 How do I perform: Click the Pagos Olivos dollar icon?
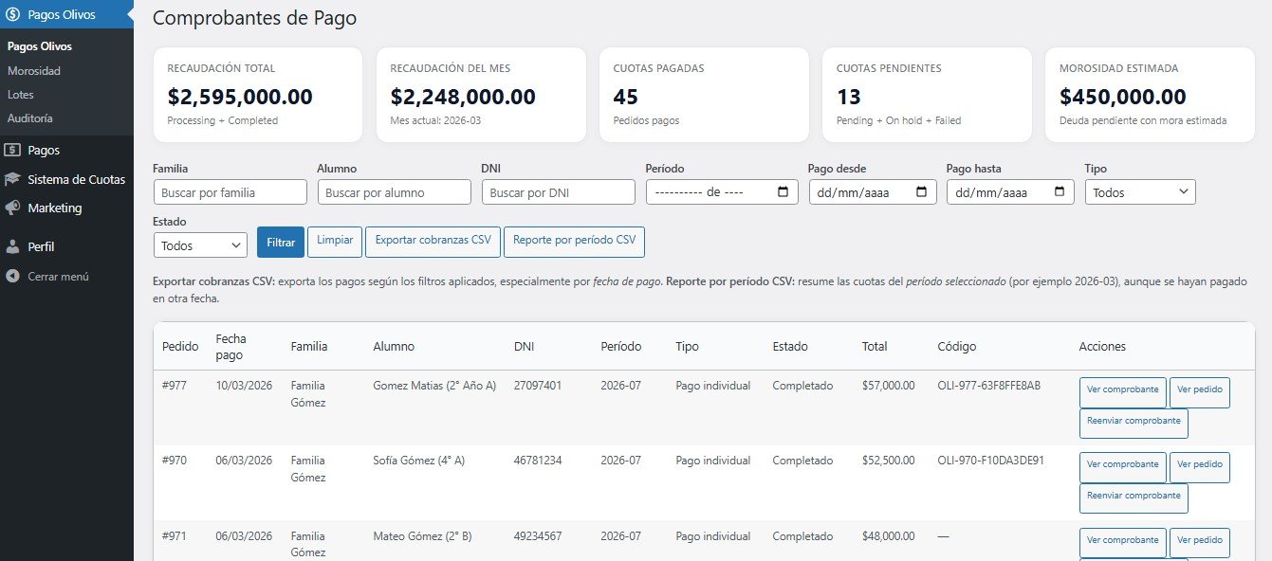click(12, 14)
